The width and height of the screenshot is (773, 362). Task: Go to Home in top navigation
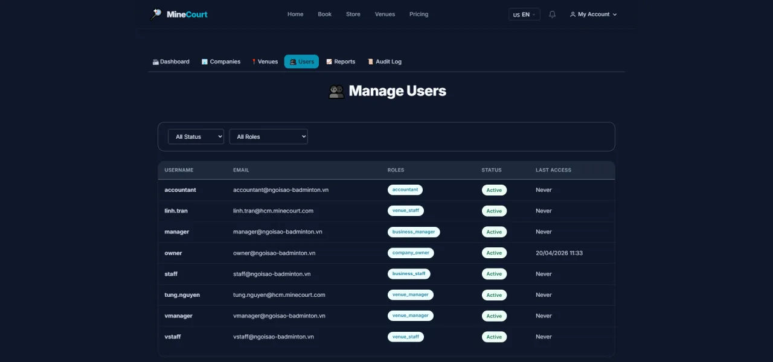(x=295, y=14)
